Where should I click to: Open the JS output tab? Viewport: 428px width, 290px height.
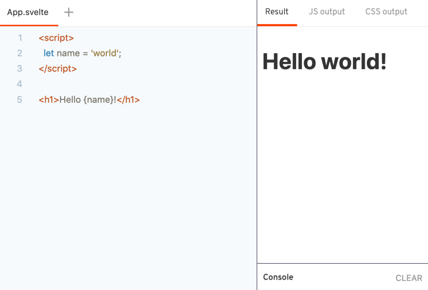327,12
